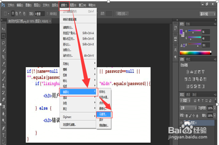The height and width of the screenshot is (145, 219).
Task: Open the Character collapsed panel icon
Action: pyautogui.click(x=176, y=50)
